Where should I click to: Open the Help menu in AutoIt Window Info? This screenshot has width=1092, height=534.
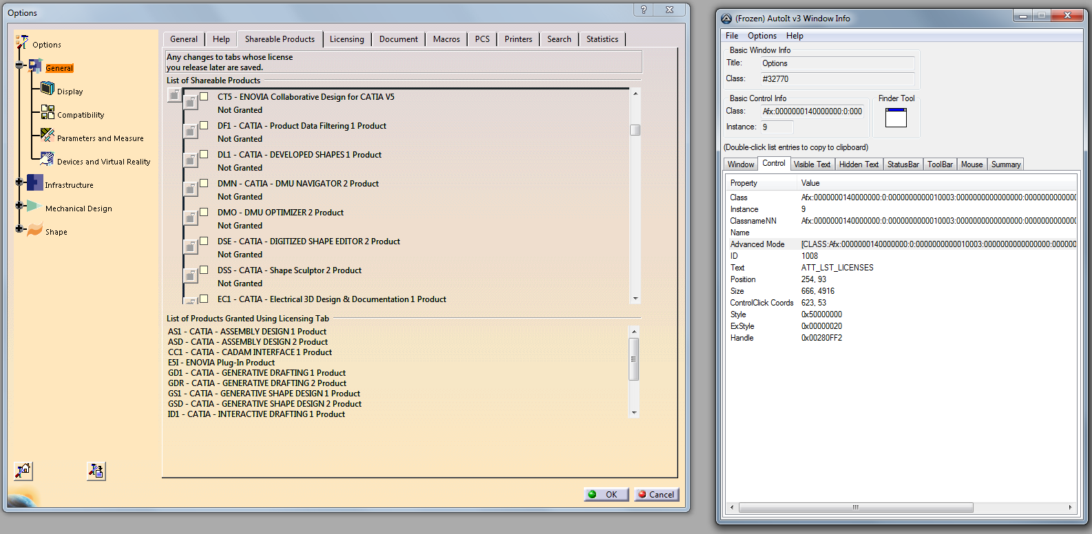coord(795,36)
